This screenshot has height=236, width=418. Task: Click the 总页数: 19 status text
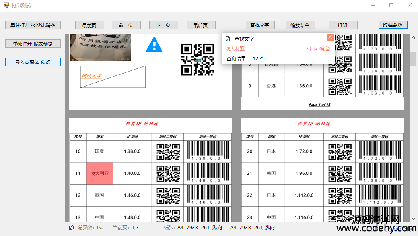(90, 228)
